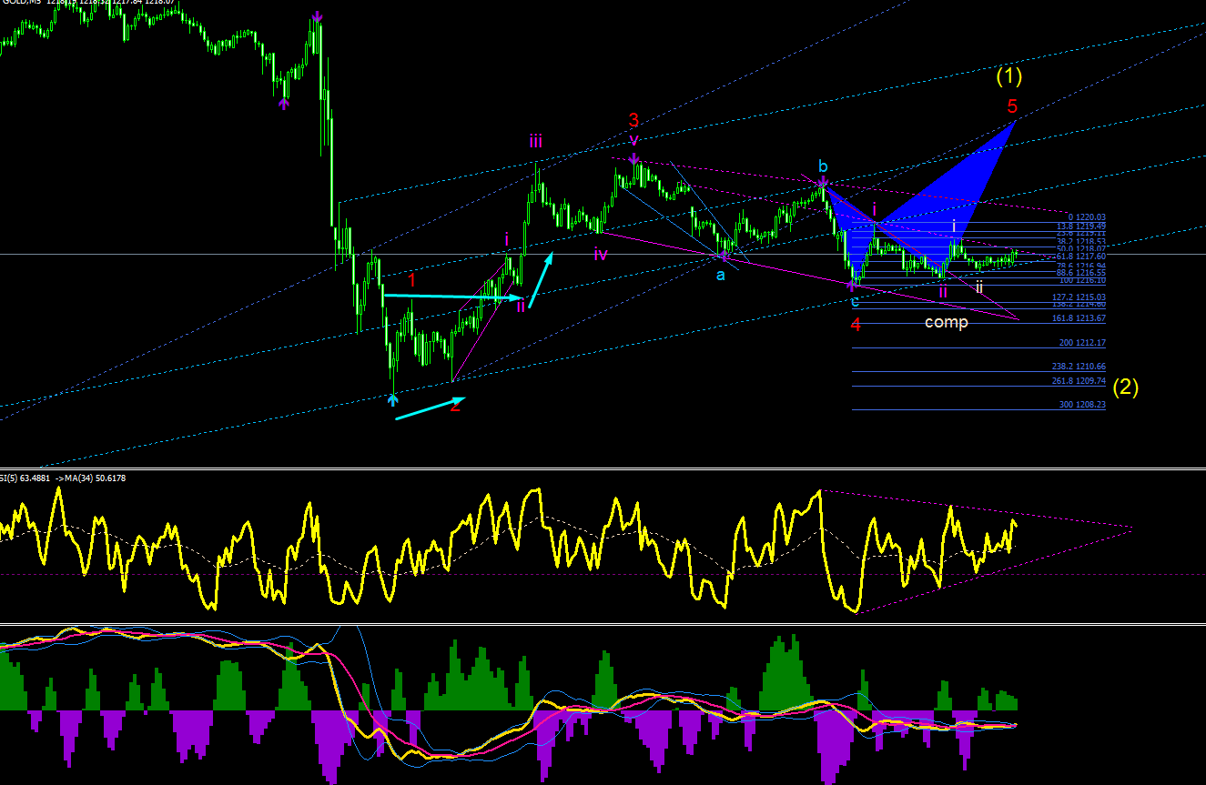Click the 300 1208.23 Fibonacci level label
Viewport: 1206px width, 785px height.
coord(1083,405)
